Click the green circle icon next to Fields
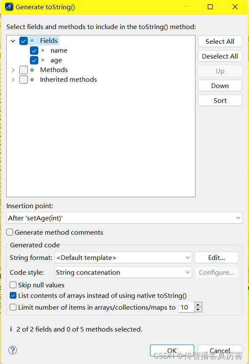This screenshot has height=364, width=249. (32, 40)
